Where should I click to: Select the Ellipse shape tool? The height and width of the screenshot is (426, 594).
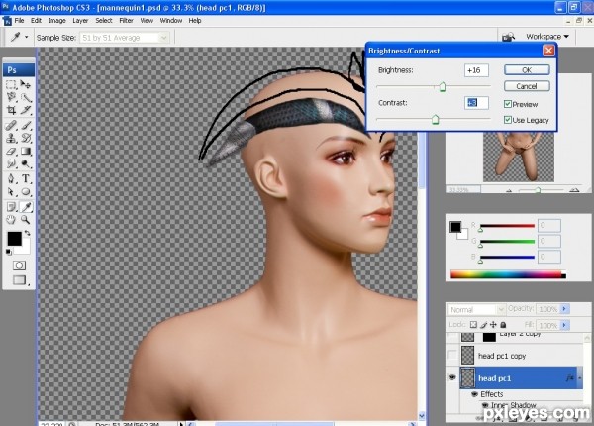(x=26, y=192)
